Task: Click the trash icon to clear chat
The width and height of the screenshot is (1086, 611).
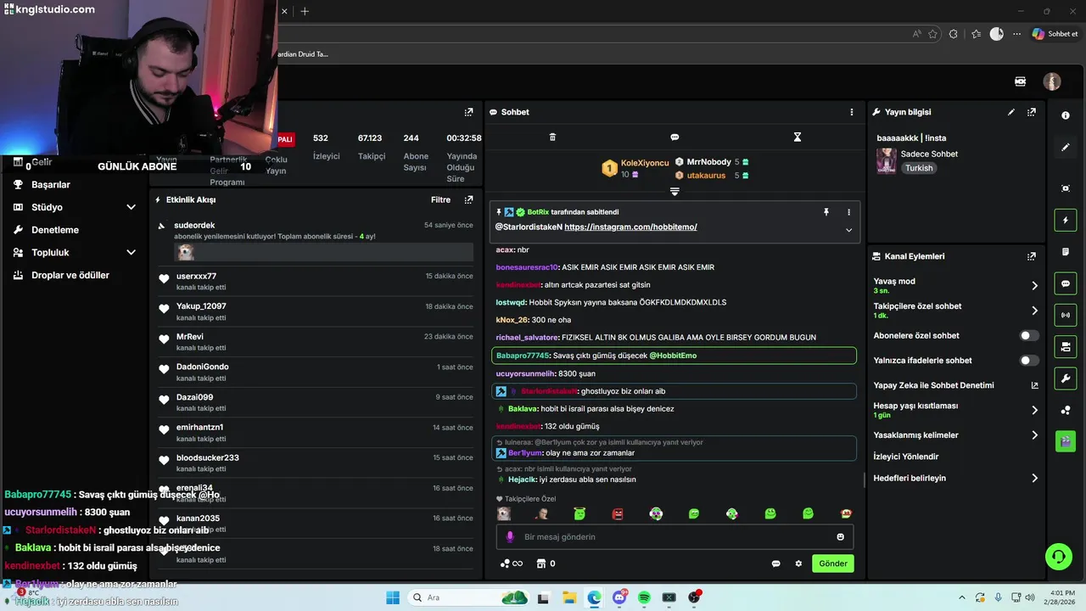Action: tap(552, 137)
